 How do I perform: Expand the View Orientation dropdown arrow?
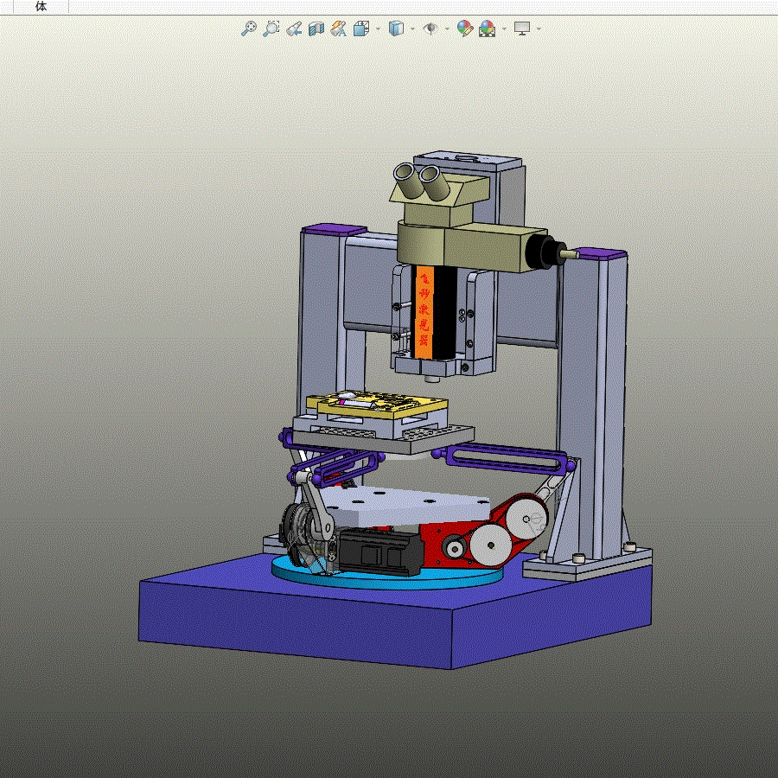click(378, 29)
